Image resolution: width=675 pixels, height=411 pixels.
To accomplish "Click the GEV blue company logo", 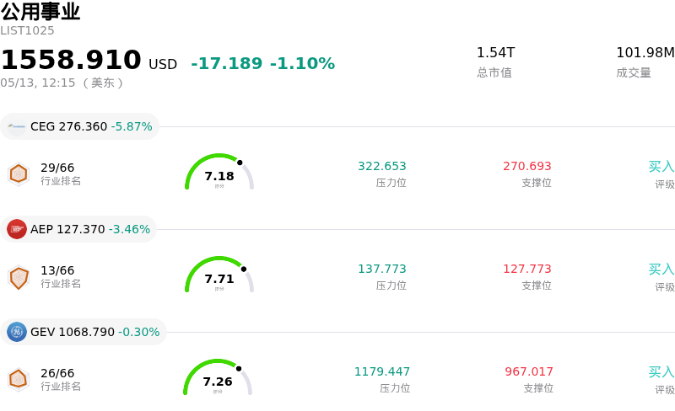I will click(x=17, y=332).
